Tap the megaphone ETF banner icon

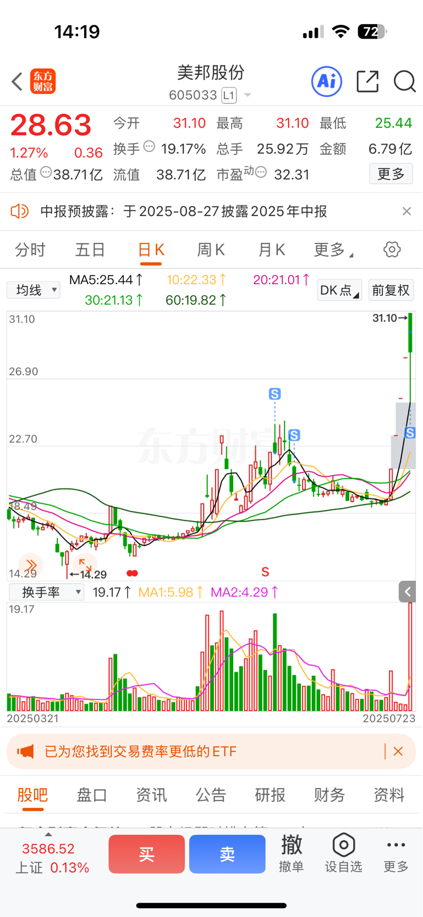[x=25, y=751]
